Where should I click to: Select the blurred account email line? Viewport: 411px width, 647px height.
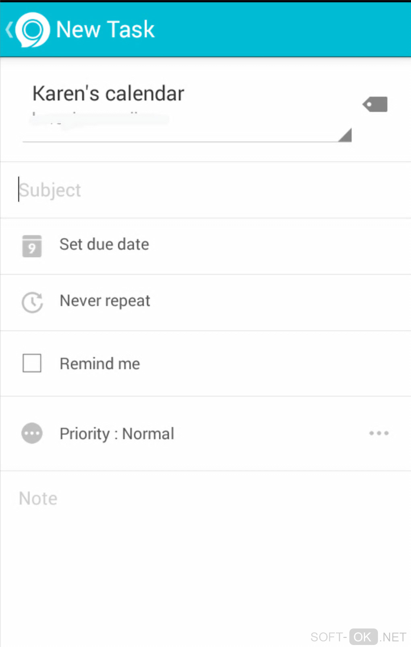coord(99,119)
